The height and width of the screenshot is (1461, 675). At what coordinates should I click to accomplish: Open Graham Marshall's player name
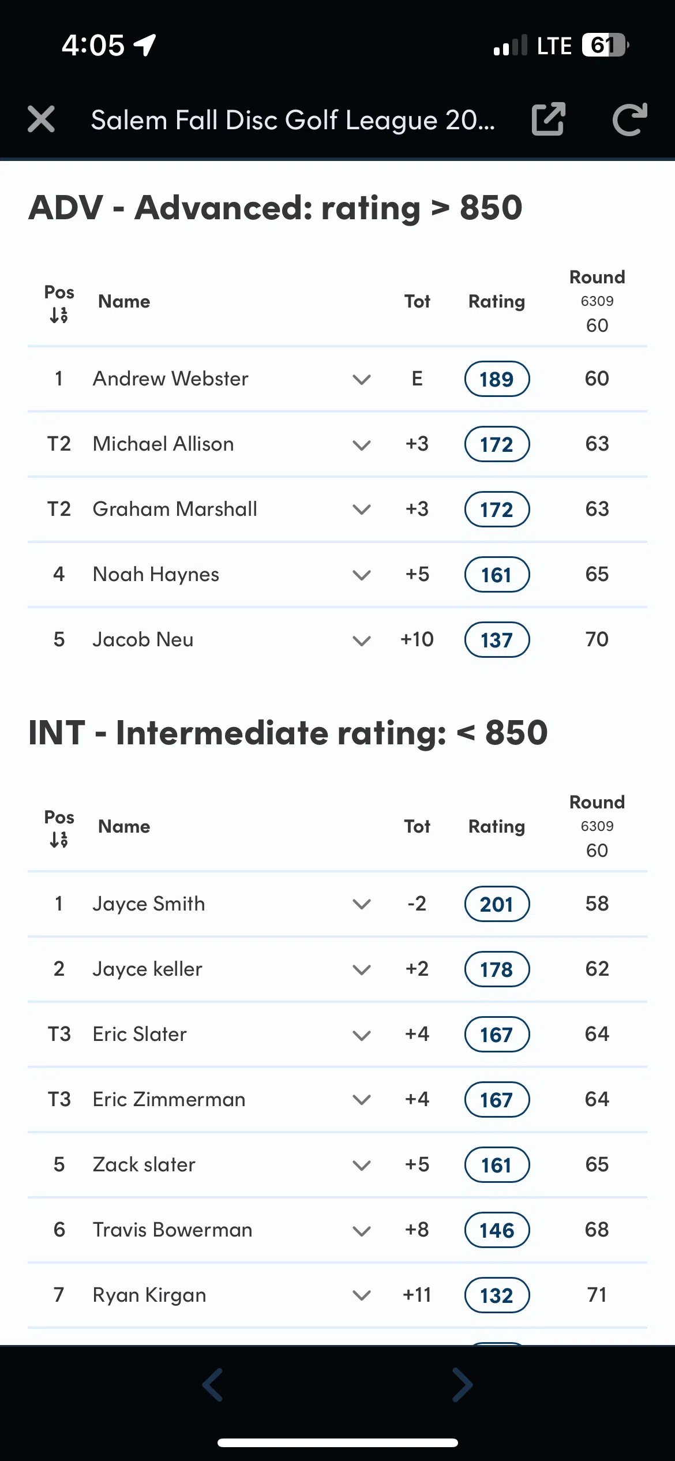point(175,509)
